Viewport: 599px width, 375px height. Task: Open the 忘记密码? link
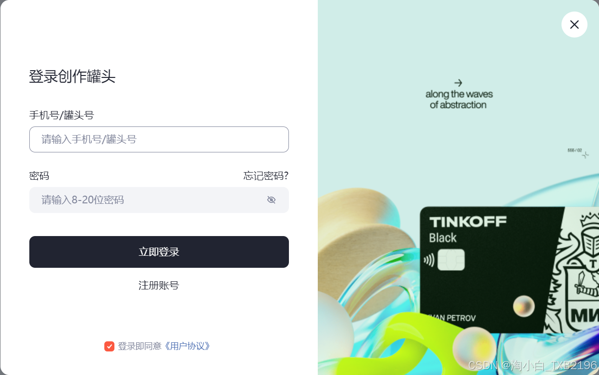pos(266,176)
